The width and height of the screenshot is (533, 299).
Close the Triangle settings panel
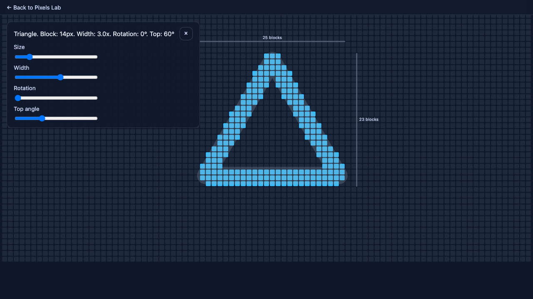(186, 34)
